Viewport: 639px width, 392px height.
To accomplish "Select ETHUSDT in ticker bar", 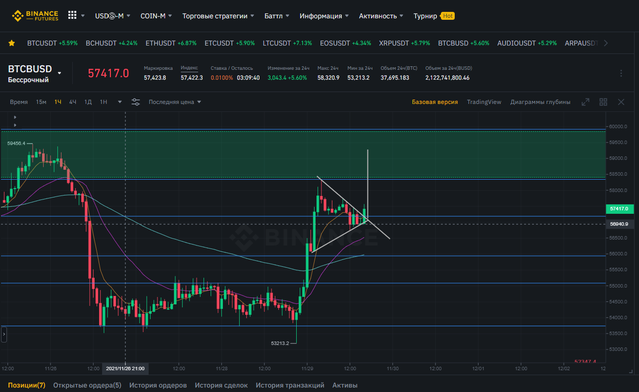I will (x=171, y=43).
